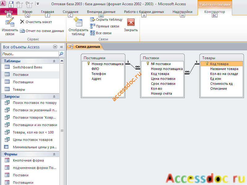Open the Все объекты Access dropdown
247x185 pixels.
point(55,47)
